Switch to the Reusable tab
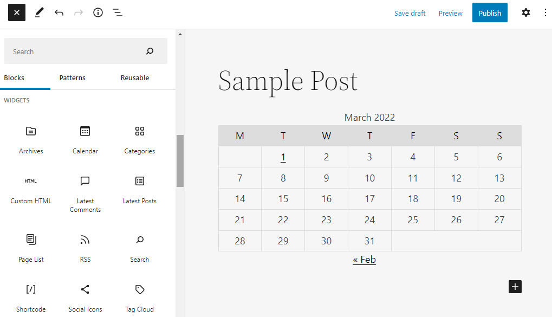Screen dimensions: 552x317 pyautogui.click(x=134, y=77)
